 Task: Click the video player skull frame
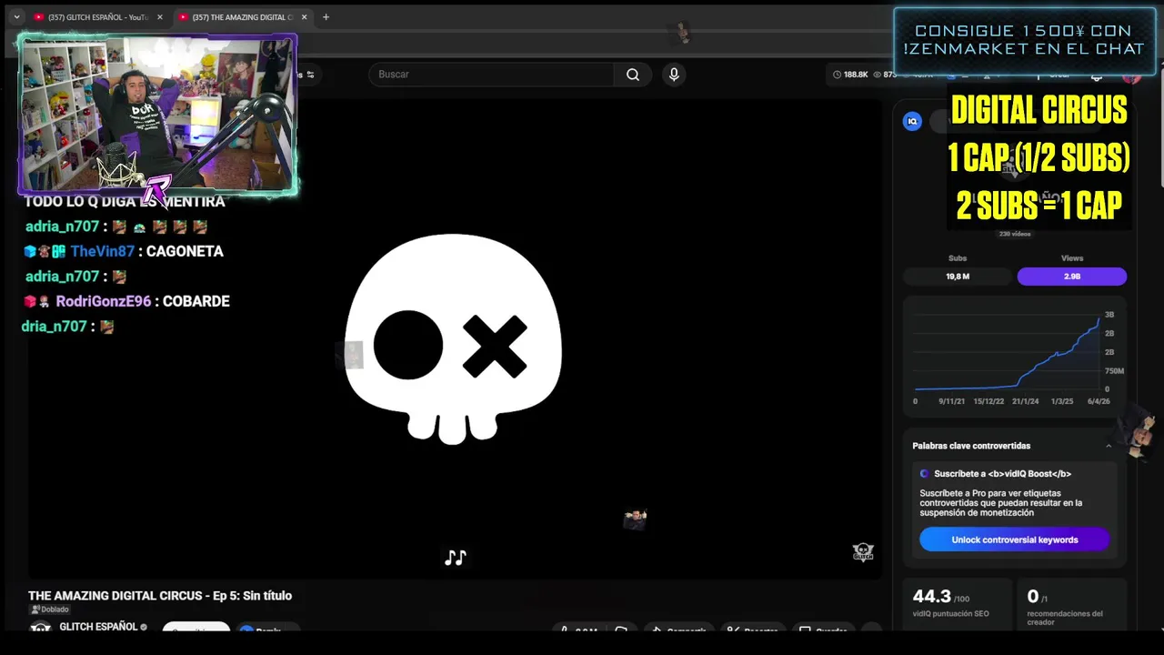click(454, 338)
